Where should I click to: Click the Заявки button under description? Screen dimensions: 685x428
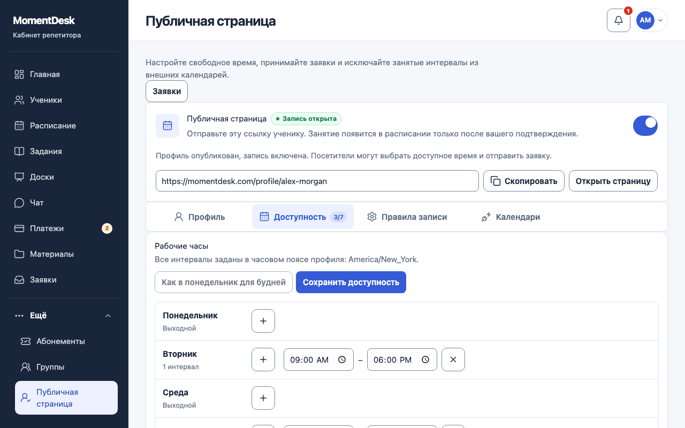pyautogui.click(x=166, y=91)
